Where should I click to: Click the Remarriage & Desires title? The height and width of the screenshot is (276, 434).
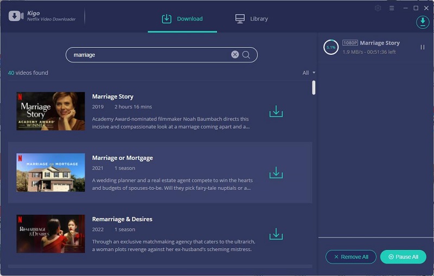122,219
